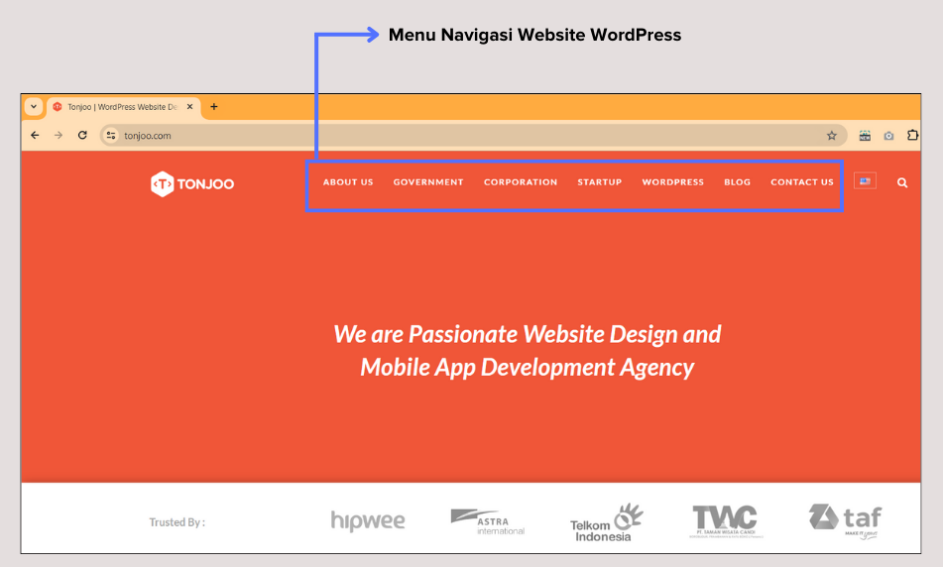943x567 pixels.
Task: Close the Tonjoo browser tab
Action: (190, 106)
